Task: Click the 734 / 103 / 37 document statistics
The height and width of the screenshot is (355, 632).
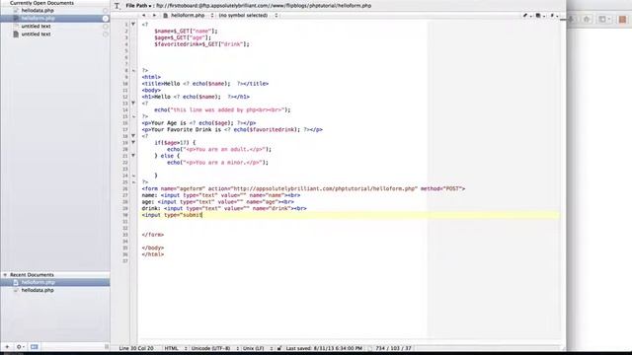Action: pos(393,348)
